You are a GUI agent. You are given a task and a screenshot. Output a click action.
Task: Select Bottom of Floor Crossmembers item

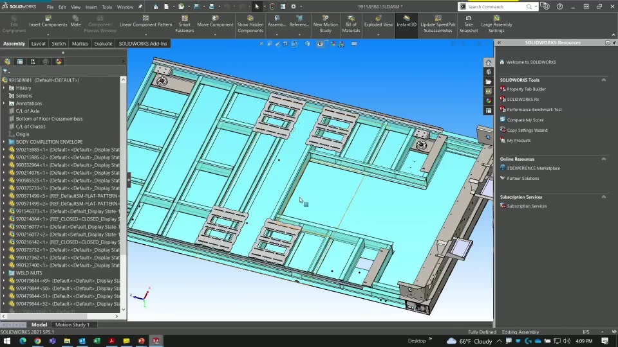[50, 119]
